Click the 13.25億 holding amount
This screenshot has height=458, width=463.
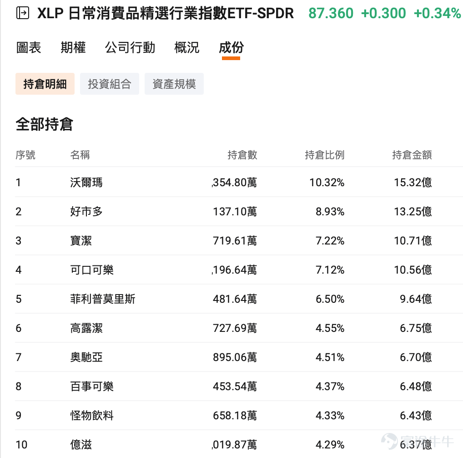413,212
